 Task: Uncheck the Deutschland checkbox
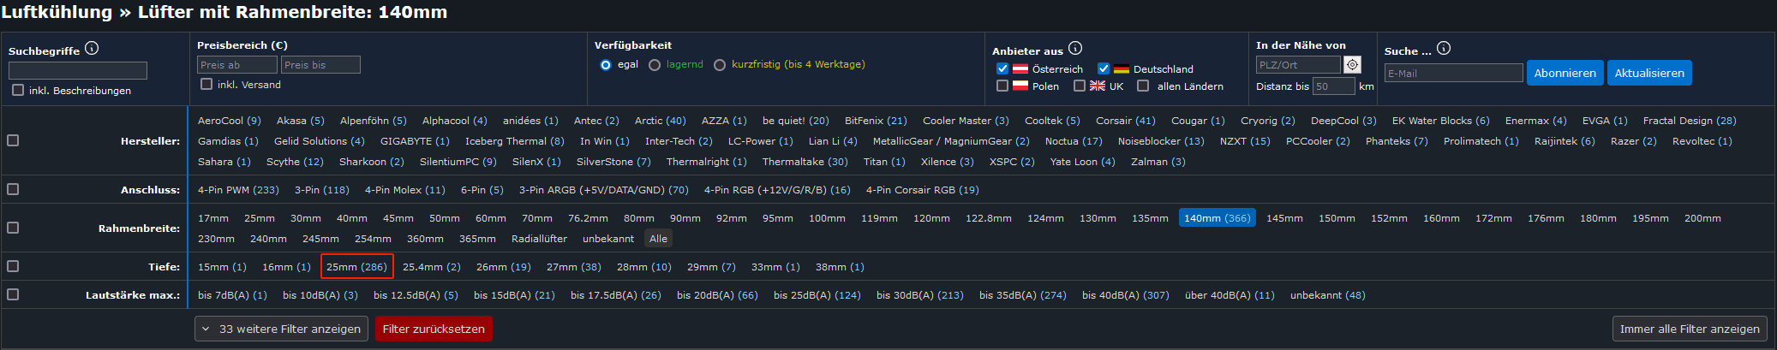[1104, 68]
